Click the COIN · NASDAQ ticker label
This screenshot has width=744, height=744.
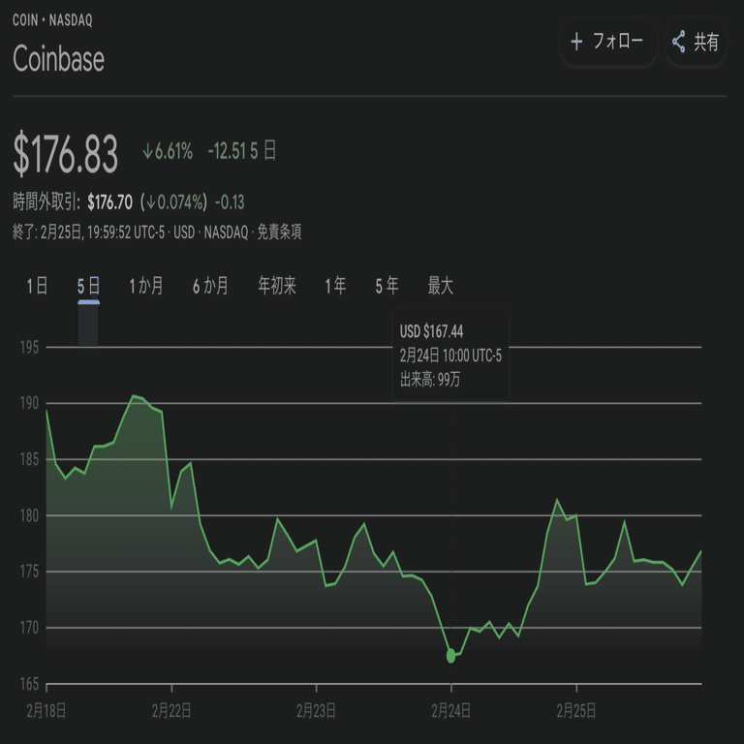(x=52, y=20)
